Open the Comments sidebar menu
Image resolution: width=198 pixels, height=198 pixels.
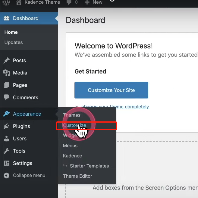26,97
